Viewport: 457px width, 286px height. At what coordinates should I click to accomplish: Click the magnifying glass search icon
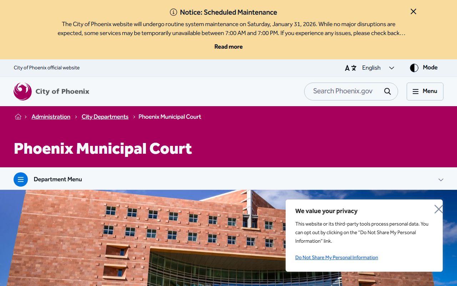tap(387, 91)
